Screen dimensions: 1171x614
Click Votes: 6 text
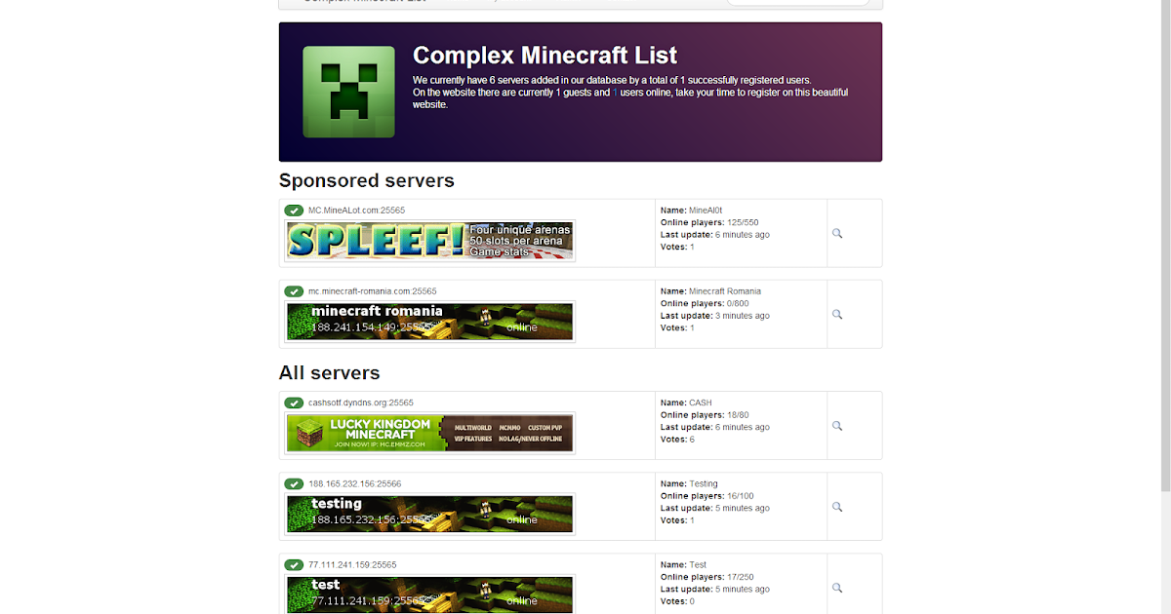[677, 439]
